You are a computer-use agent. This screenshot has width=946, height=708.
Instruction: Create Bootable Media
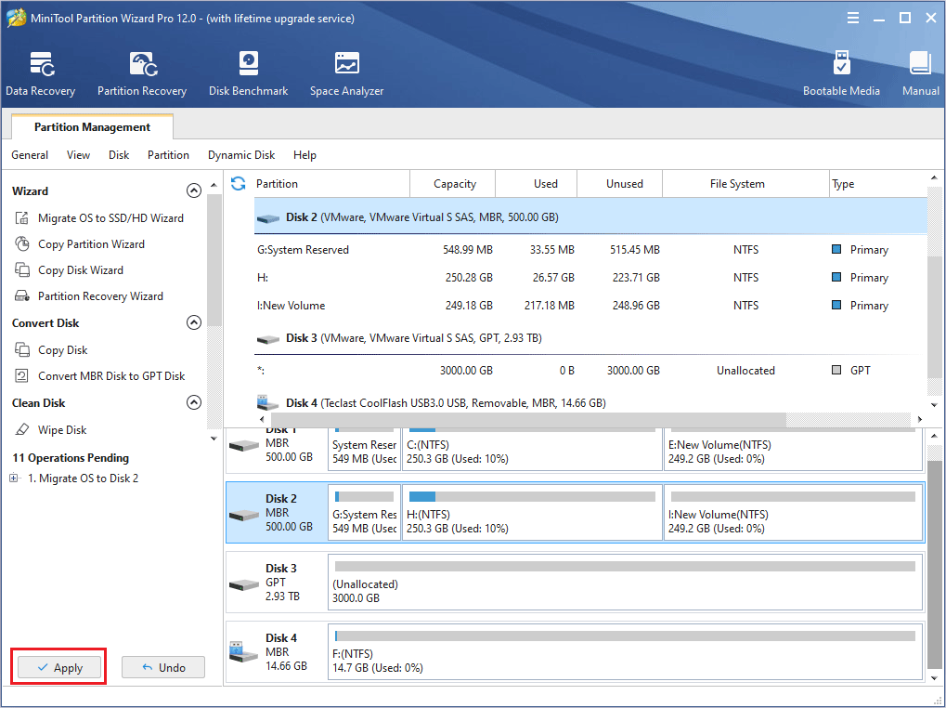point(841,73)
